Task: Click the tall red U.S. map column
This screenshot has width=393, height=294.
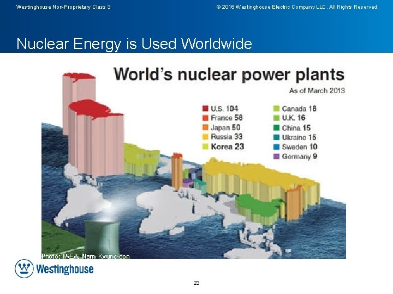Action: pyautogui.click(x=96, y=138)
